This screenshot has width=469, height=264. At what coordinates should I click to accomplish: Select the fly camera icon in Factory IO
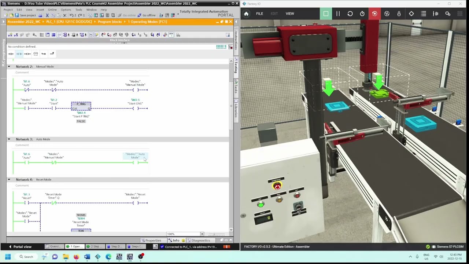[387, 14]
